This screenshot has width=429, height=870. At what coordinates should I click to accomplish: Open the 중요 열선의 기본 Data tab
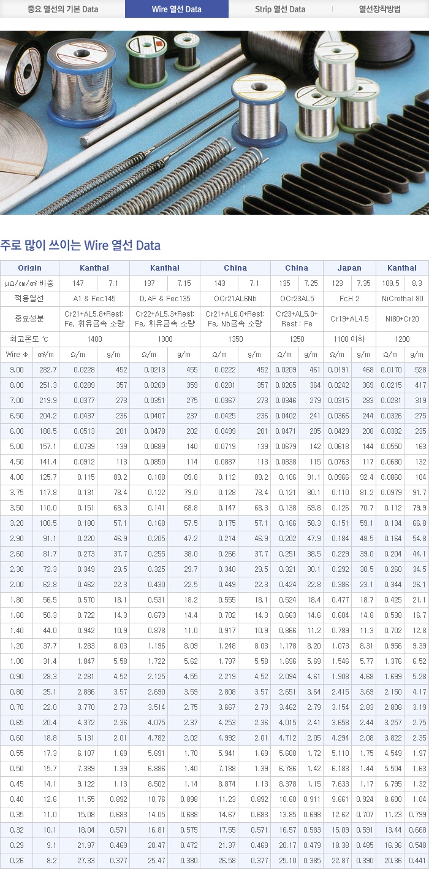click(x=63, y=9)
